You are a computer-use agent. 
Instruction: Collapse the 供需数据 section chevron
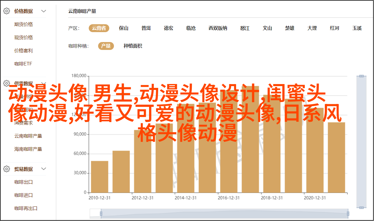(x=44, y=83)
